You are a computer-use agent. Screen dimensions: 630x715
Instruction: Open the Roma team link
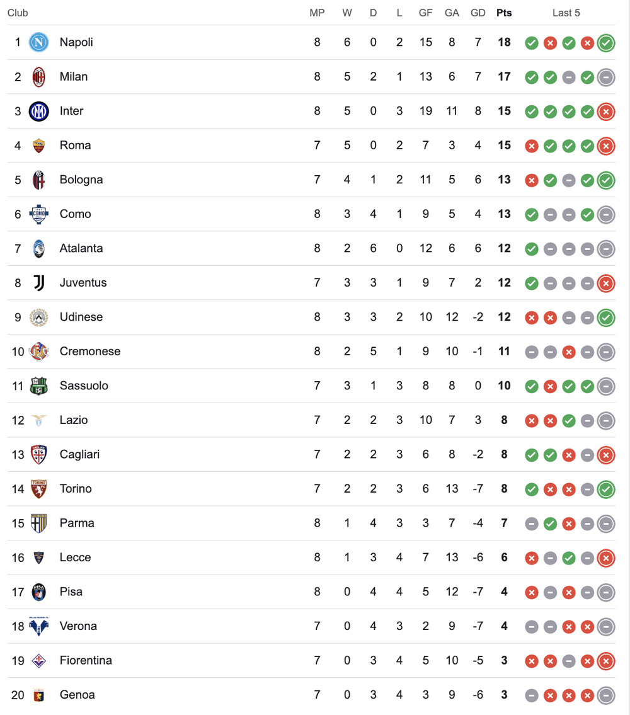coord(75,146)
